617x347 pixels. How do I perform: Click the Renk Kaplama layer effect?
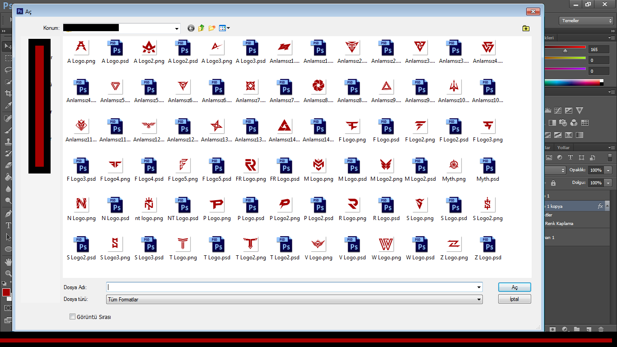(559, 224)
